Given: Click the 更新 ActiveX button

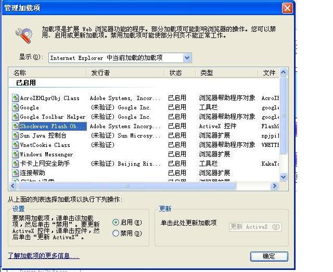Looking at the screenshot, I should (255, 227).
